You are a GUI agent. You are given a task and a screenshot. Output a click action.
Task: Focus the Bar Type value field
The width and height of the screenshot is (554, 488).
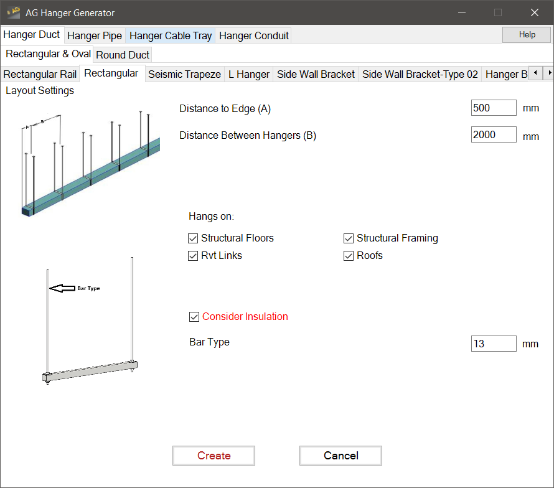(494, 344)
